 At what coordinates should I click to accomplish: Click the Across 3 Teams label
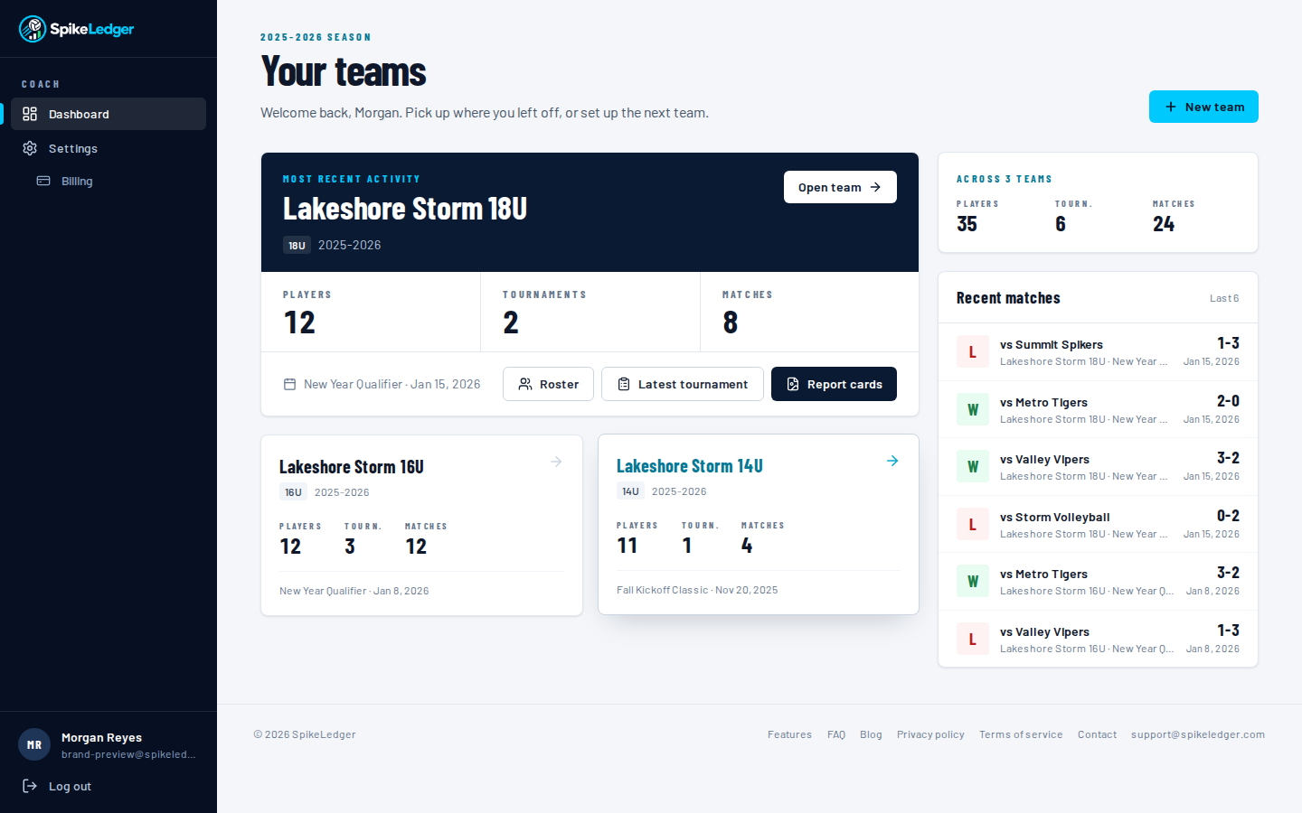tap(1005, 179)
